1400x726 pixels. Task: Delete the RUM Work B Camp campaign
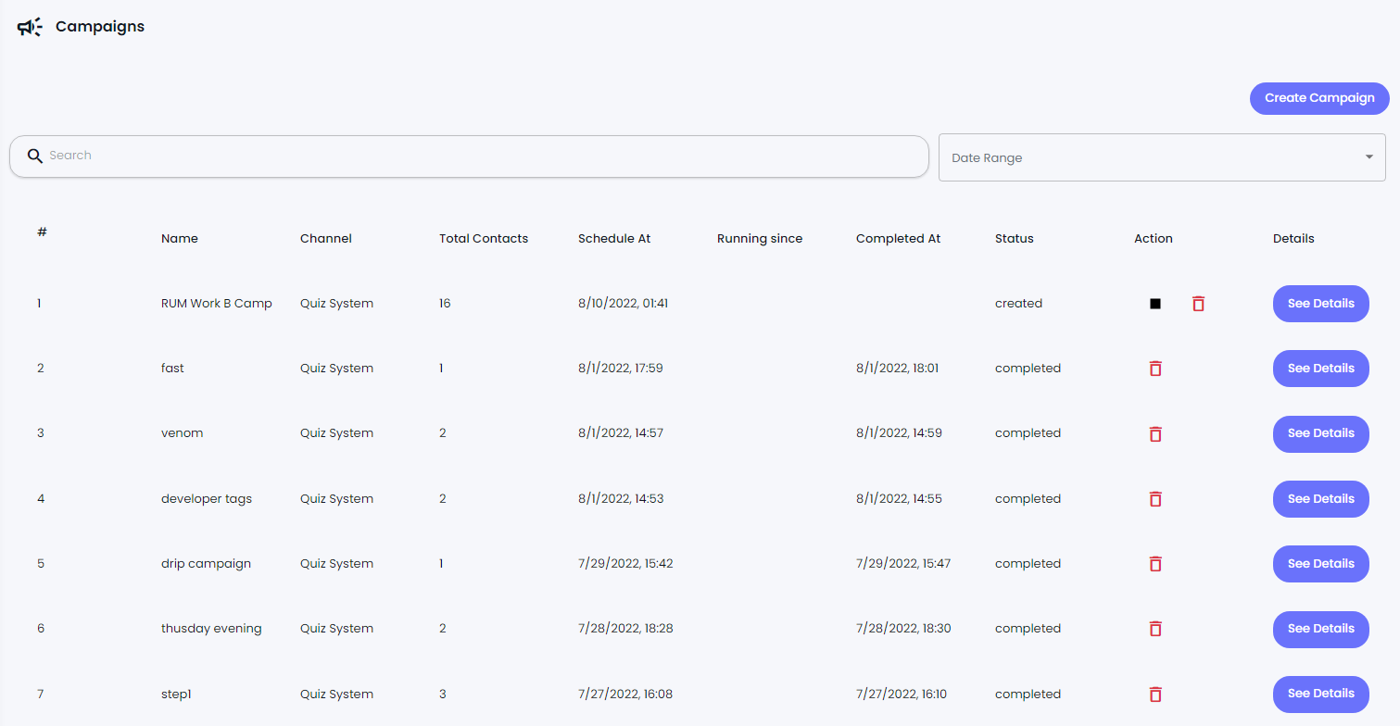pyautogui.click(x=1198, y=304)
